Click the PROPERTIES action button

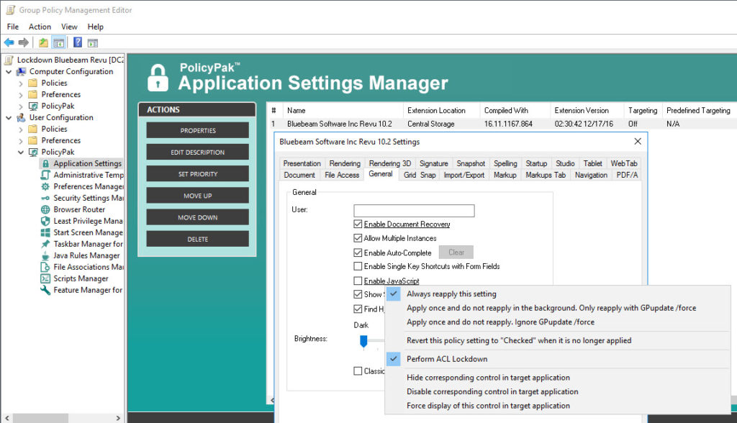(x=197, y=131)
